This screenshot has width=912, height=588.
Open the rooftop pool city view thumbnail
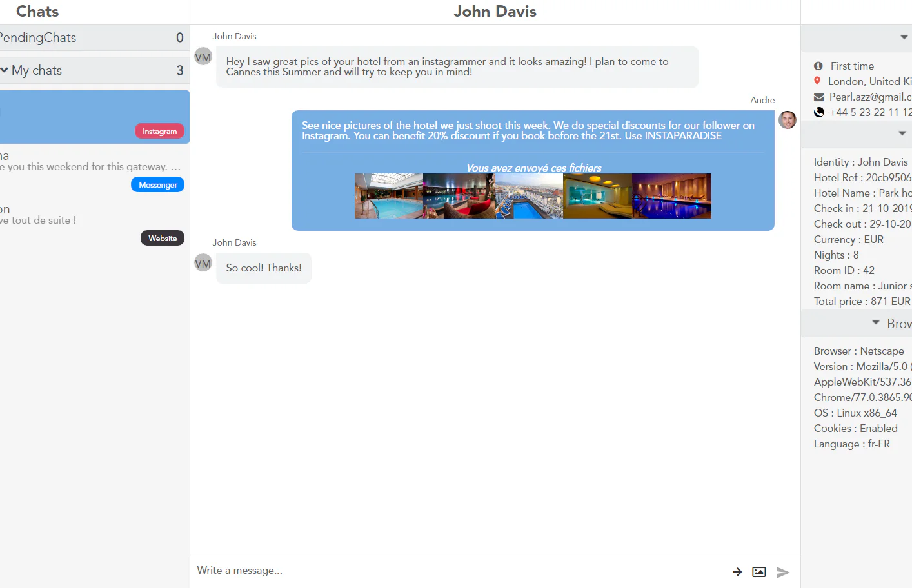pyautogui.click(x=529, y=196)
